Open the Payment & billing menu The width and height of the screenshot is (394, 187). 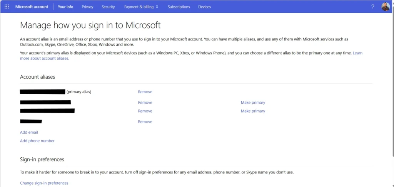[x=139, y=7]
